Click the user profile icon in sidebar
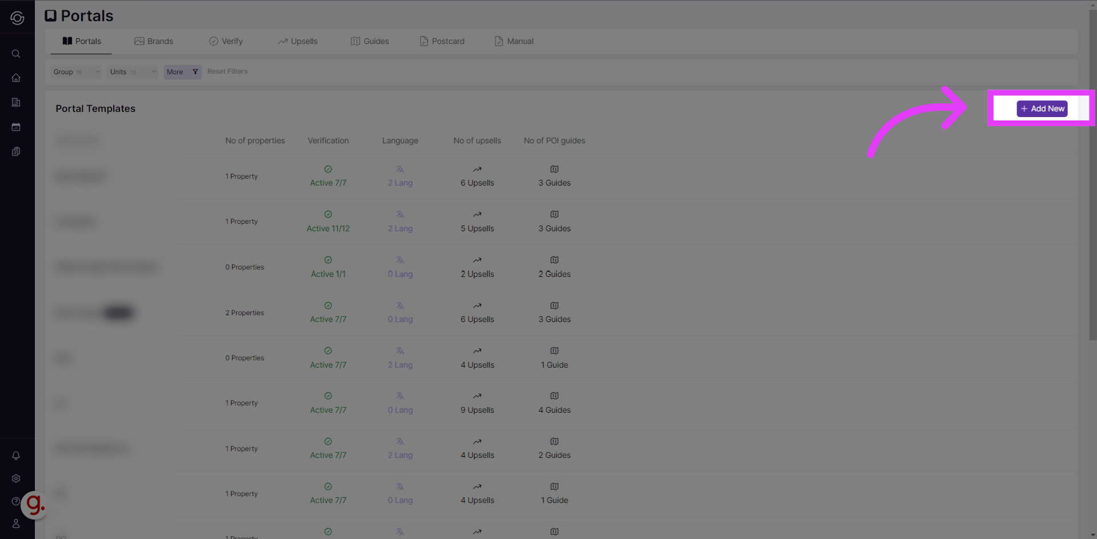 pos(16,524)
